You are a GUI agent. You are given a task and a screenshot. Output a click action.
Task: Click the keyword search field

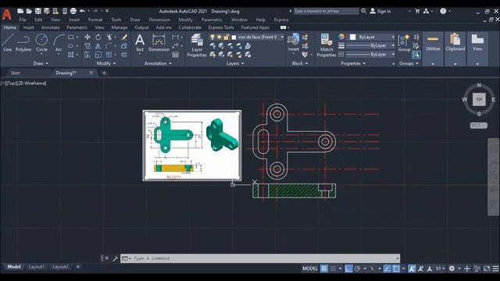[x=327, y=11]
